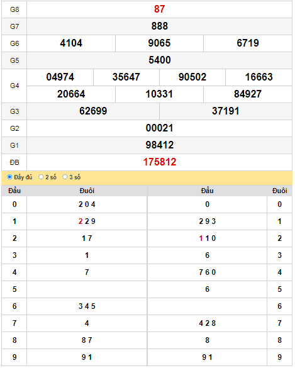Click the rightmost "Đuôi" column header

pos(279,191)
